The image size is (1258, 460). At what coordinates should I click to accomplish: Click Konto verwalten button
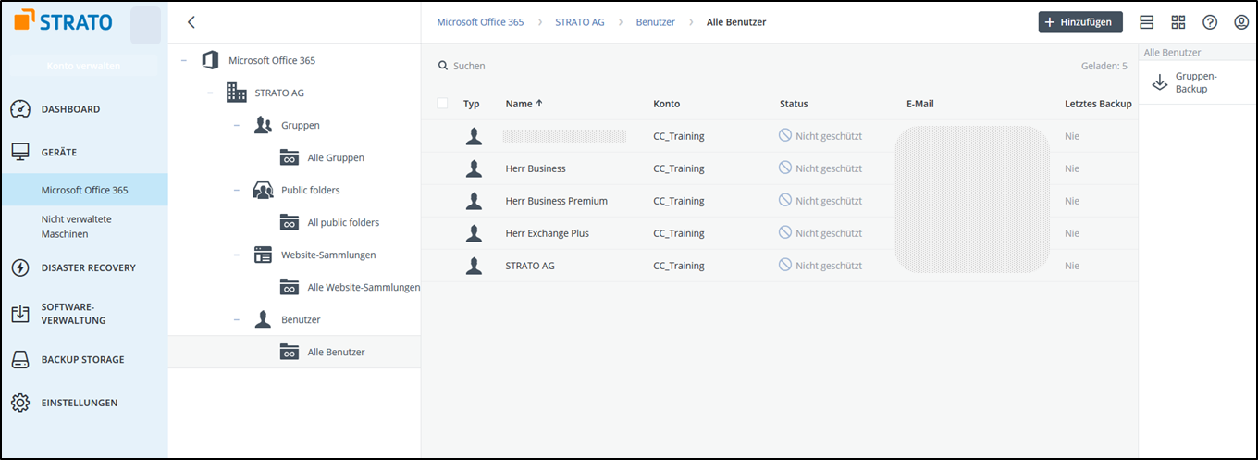click(84, 66)
